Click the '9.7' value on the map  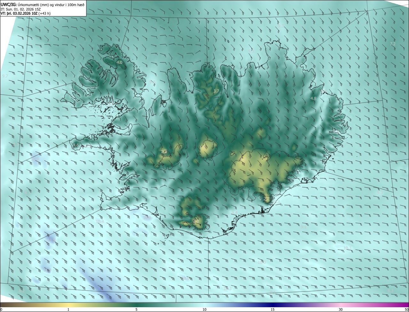tap(5, 76)
